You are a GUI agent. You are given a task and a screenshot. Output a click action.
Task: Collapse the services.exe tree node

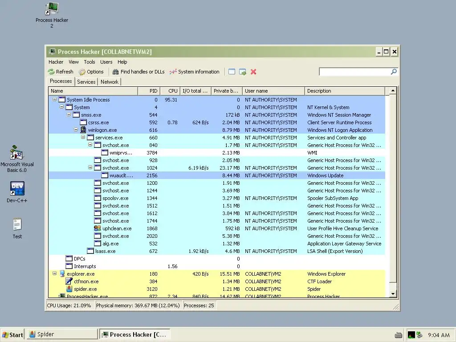[x=83, y=137]
